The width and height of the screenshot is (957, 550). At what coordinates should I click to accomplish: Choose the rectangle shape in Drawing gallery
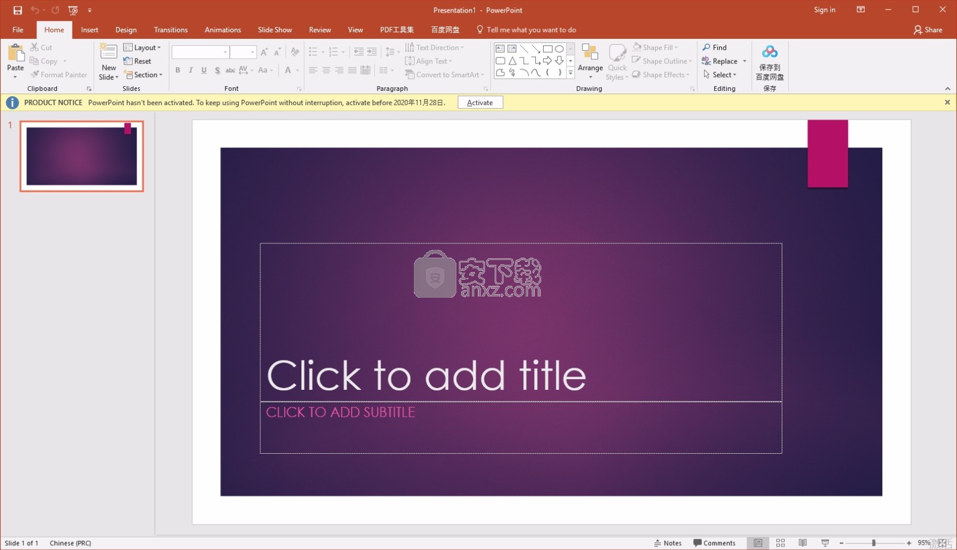click(x=547, y=49)
